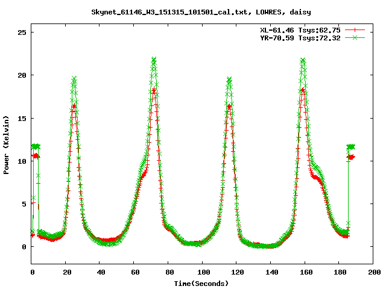Click the 140 tick label on the x-axis
The height and width of the screenshot is (289, 386).
click(x=271, y=272)
